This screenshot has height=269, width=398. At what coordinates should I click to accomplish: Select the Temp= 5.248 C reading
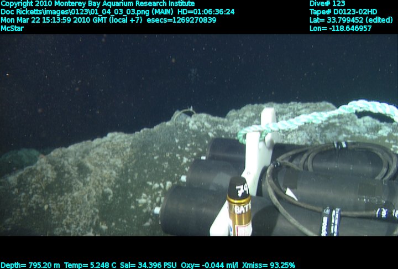90,265
